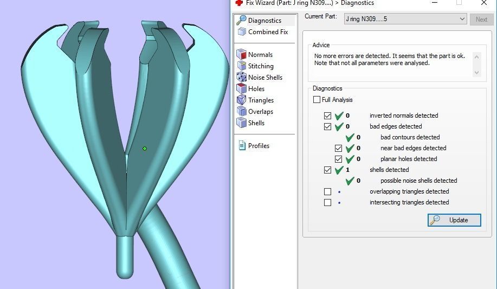Screen dimensions: 497x289
Task: Click 'possible noise shells detected' label
Action: point(419,181)
